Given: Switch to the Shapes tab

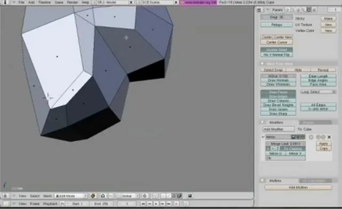Looking at the screenshot, I should [x=315, y=122].
